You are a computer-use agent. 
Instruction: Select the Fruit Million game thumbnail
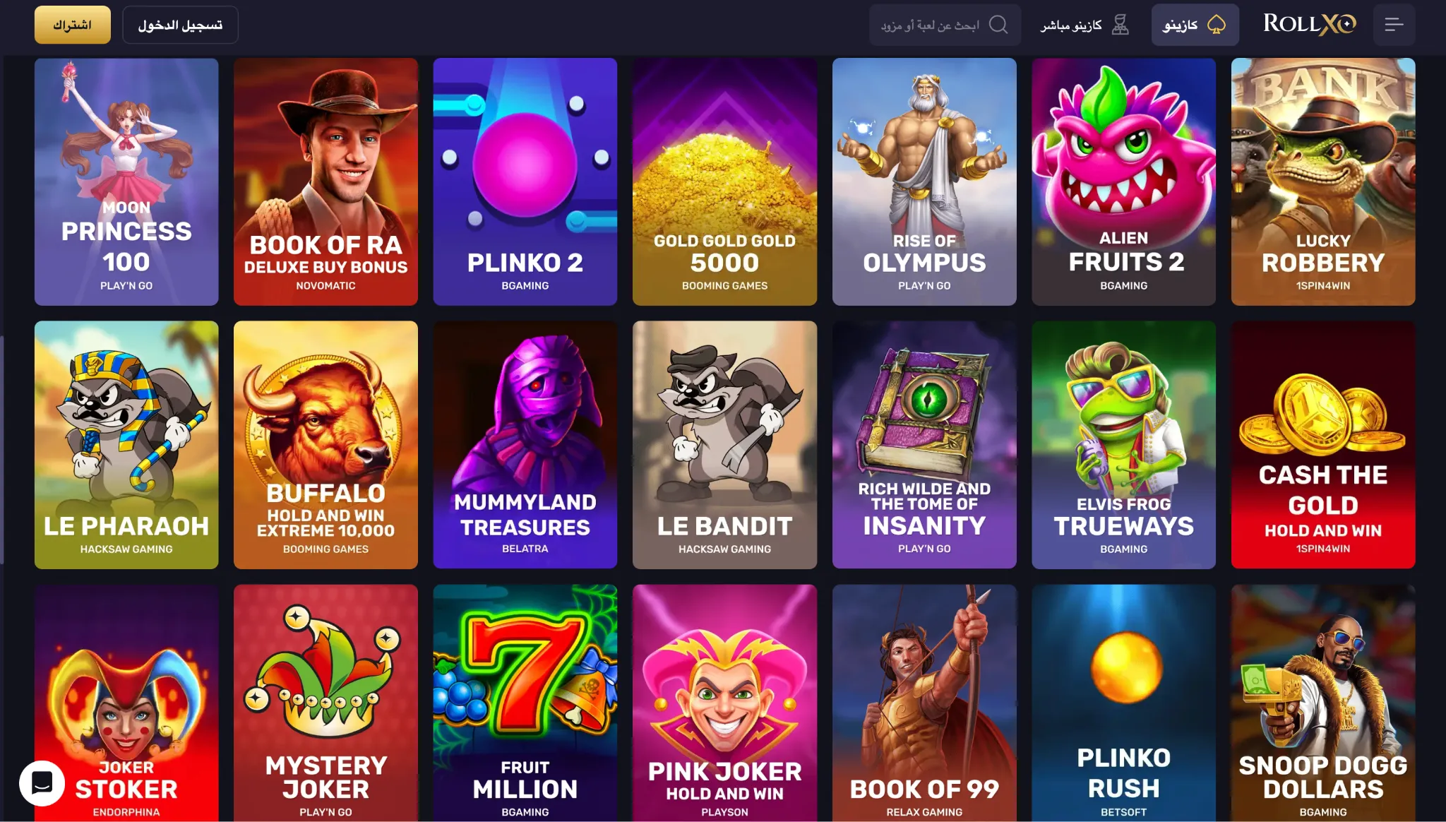(525, 703)
